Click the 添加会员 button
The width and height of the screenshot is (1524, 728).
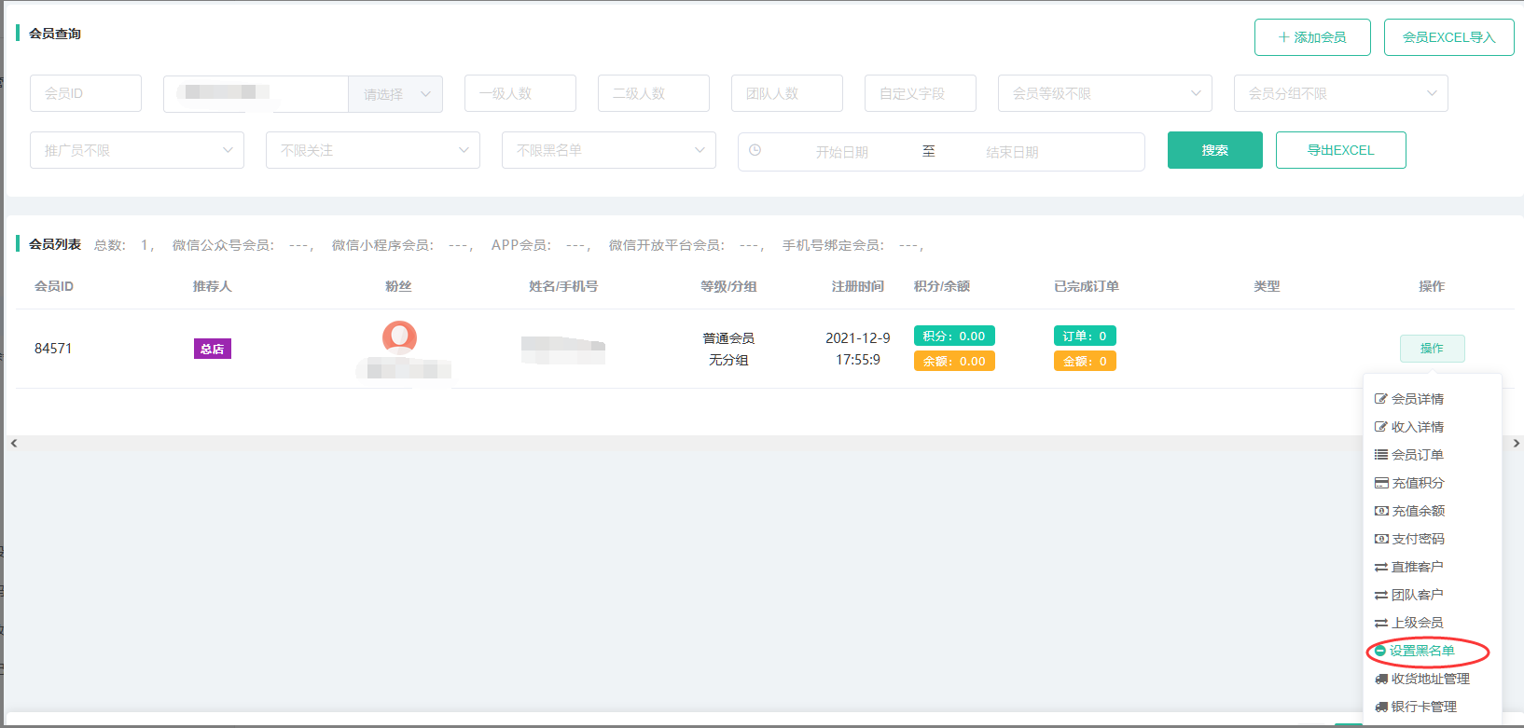1311,37
